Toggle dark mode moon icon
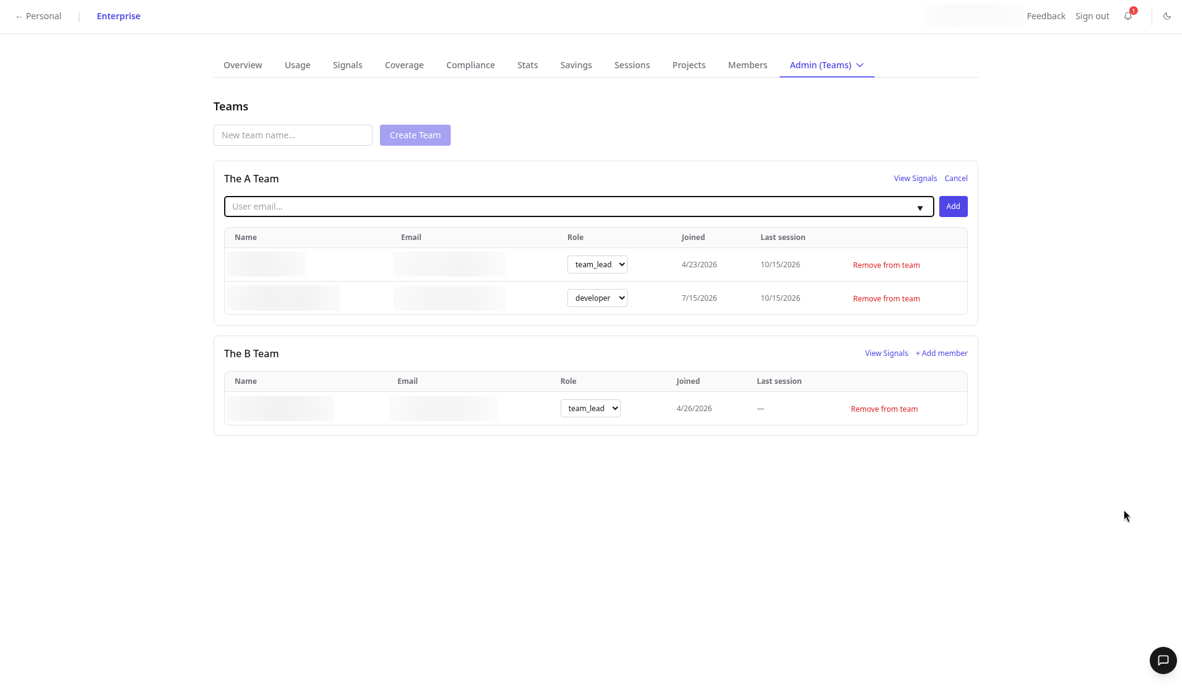Screen dimensions: 1182x689 click(x=1167, y=16)
